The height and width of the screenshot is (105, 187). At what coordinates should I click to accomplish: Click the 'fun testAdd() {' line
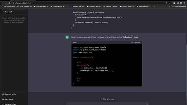tap(84, 65)
